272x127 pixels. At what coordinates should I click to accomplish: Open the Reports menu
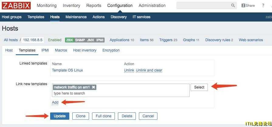tap(94, 5)
